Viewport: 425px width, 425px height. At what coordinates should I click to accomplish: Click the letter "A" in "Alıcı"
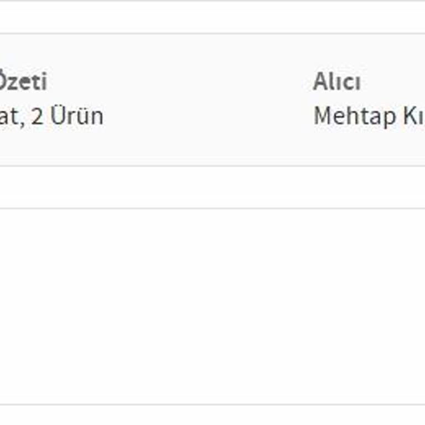(x=319, y=82)
